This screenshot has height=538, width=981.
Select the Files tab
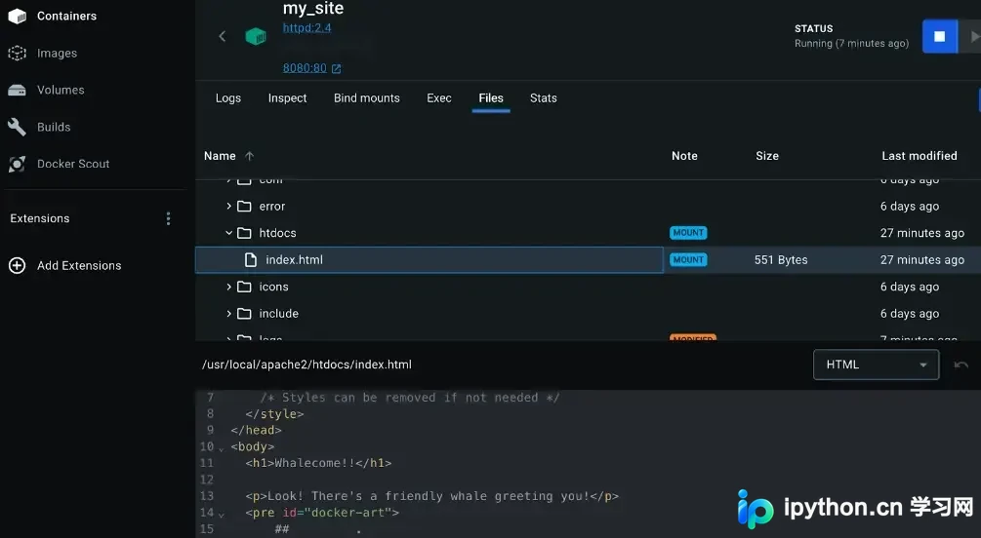point(491,98)
